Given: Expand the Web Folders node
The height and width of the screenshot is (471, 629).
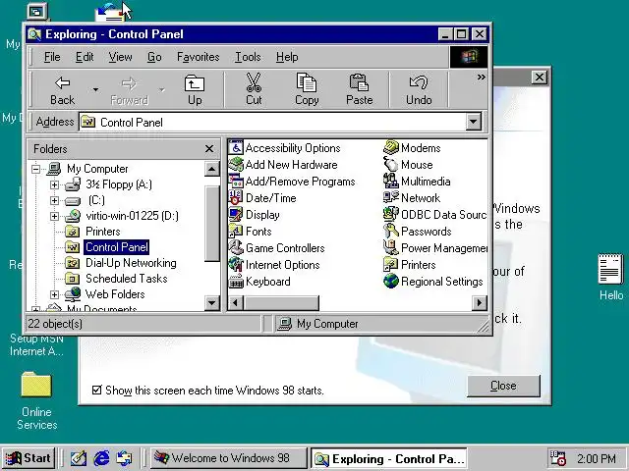Looking at the screenshot, I should [55, 294].
